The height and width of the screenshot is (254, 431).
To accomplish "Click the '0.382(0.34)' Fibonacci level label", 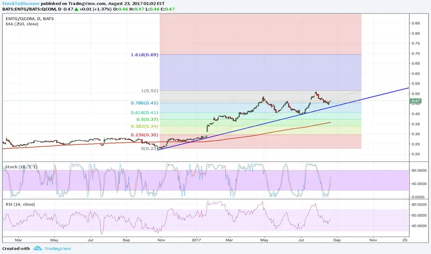I will pos(145,127).
